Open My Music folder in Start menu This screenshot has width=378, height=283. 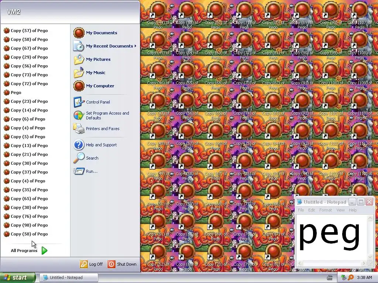pyautogui.click(x=89, y=73)
